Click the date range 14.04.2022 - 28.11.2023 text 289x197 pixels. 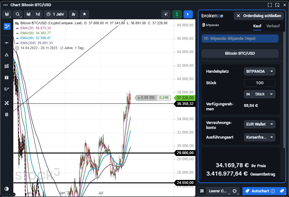click(39, 48)
